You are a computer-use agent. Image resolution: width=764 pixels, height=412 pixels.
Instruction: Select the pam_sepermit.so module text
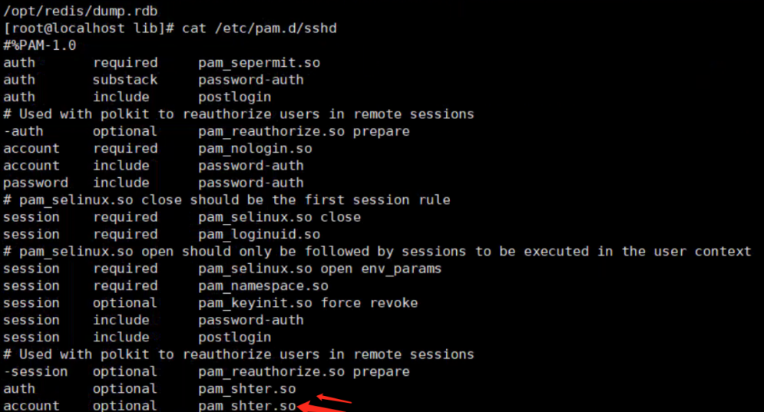coord(259,63)
